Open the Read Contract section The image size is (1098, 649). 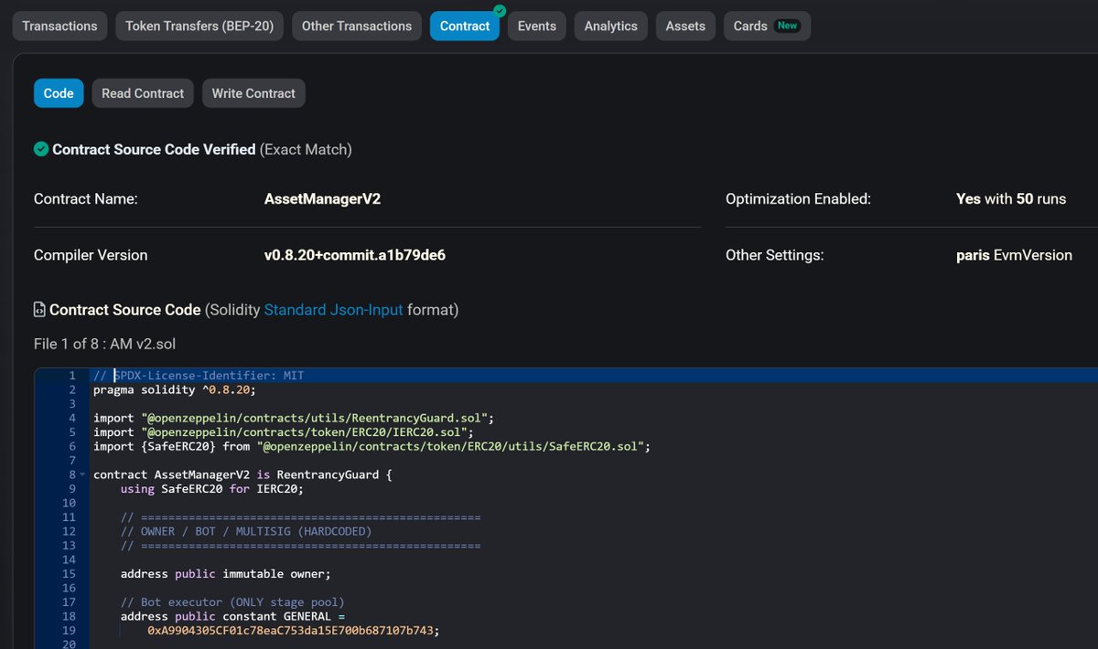(x=143, y=93)
